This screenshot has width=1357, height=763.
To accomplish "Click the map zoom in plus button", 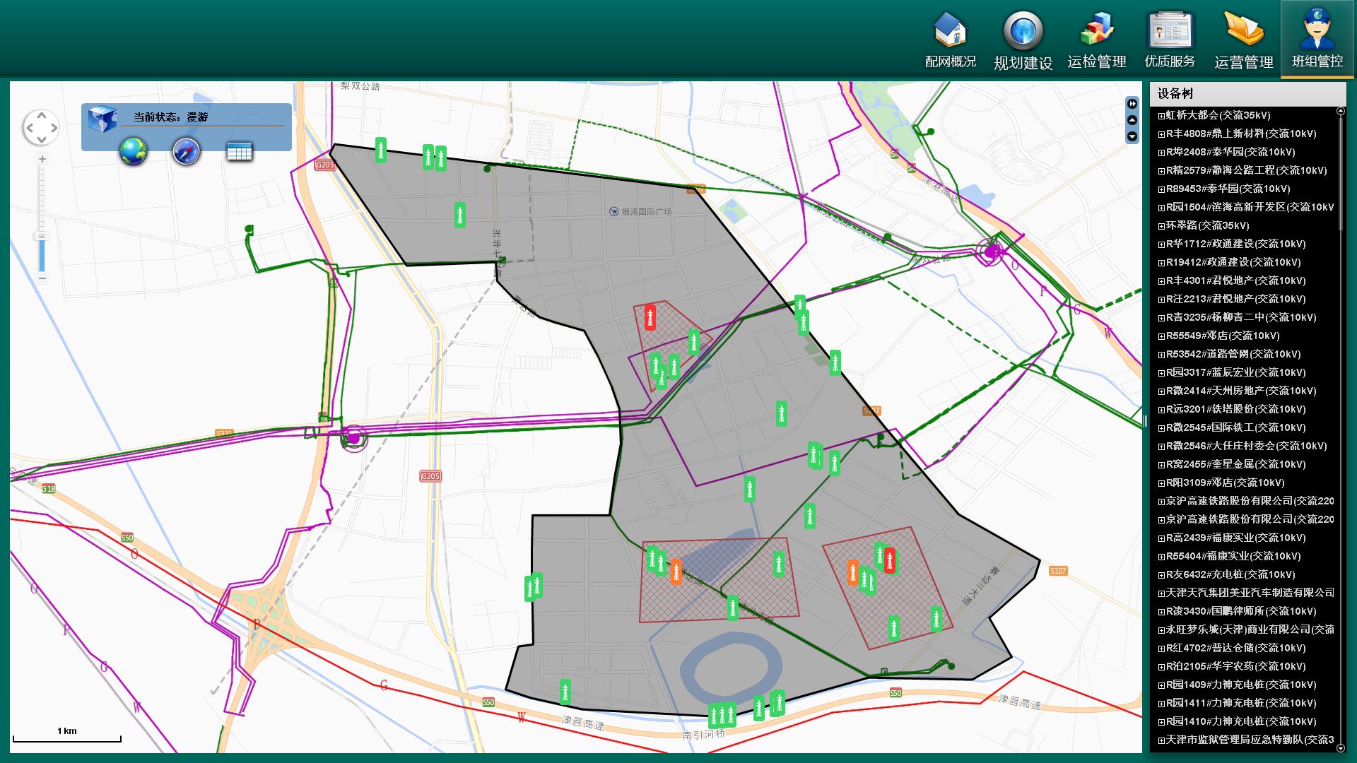I will pos(42,159).
